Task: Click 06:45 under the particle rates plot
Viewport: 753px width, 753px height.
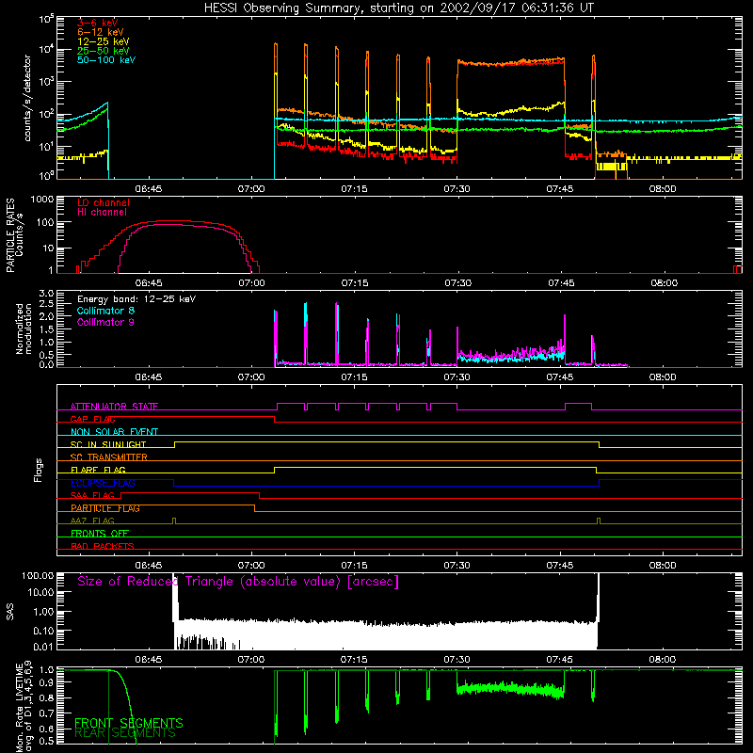Action: pyautogui.click(x=149, y=283)
